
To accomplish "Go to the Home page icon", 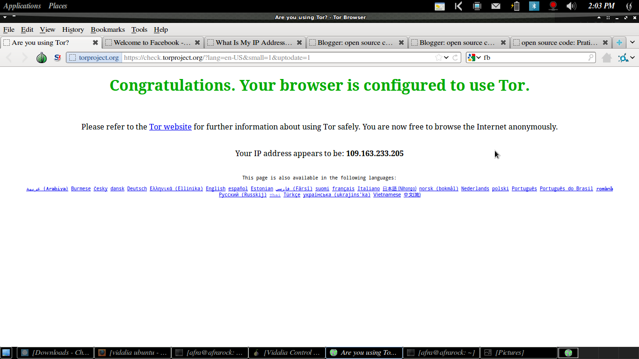I will click(607, 57).
